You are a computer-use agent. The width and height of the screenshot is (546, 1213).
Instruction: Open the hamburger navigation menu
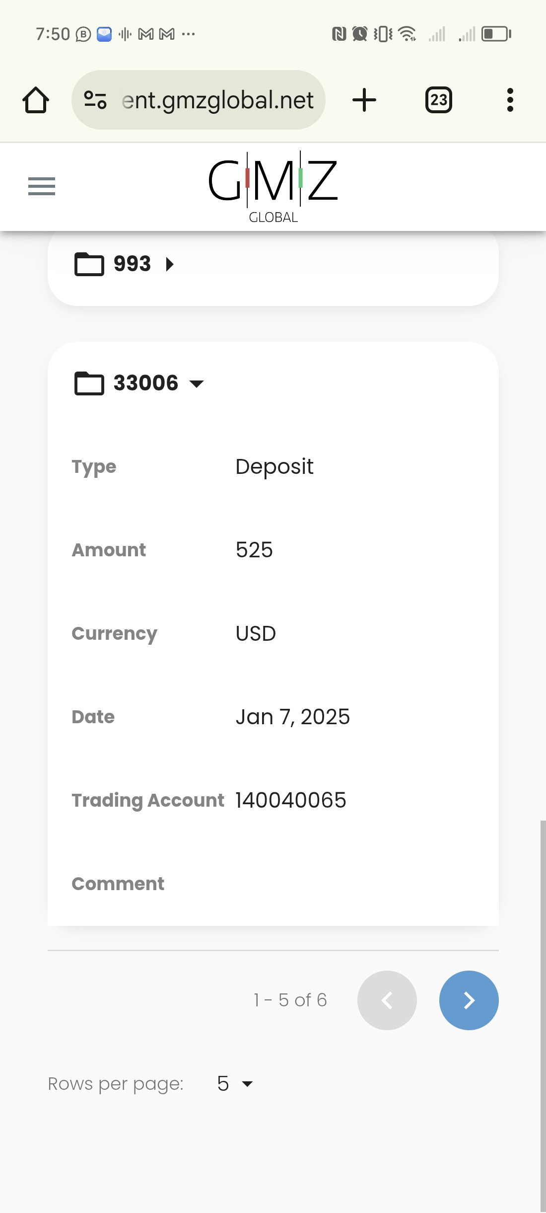42,186
